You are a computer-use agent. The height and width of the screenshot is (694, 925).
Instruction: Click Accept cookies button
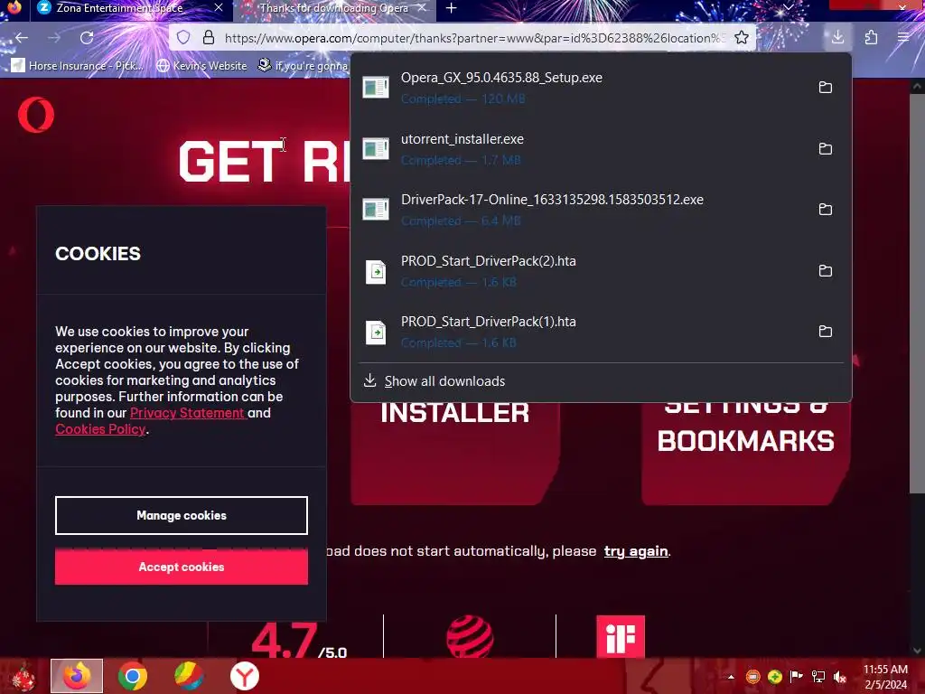click(181, 567)
